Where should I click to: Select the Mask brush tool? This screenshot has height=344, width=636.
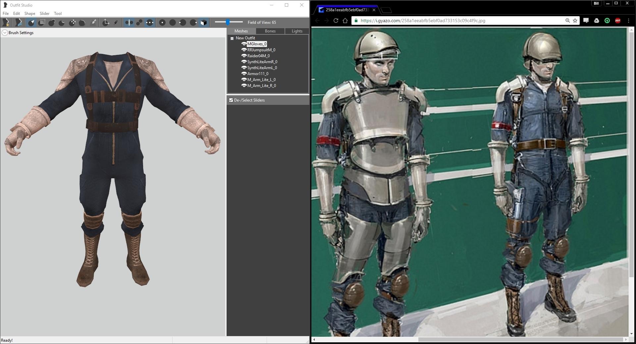[x=42, y=22]
